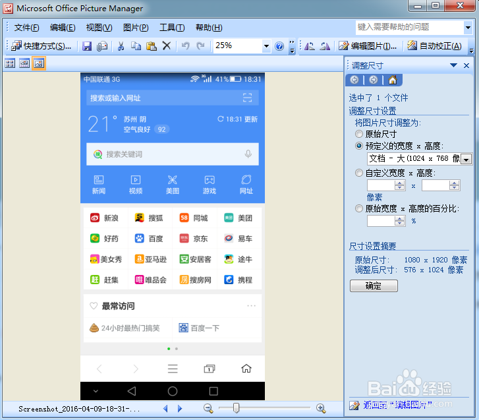
Task: Click the OK (确定) button
Action: point(374,285)
